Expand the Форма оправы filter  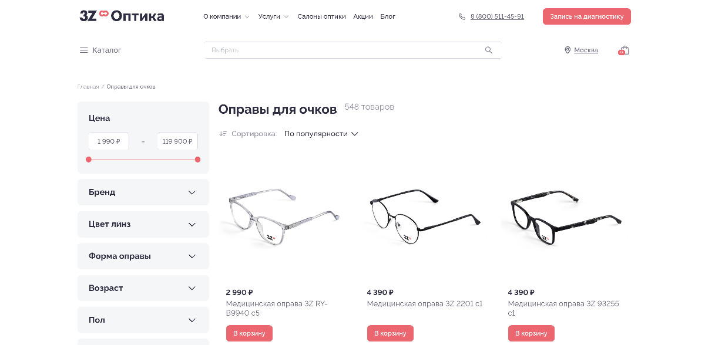point(143,256)
